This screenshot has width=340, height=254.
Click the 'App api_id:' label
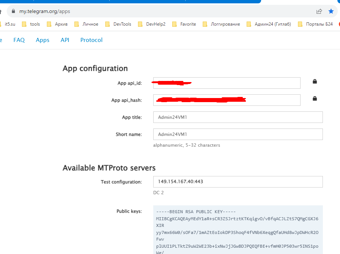pos(130,83)
